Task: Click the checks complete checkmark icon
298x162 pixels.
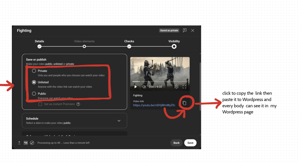Action: tap(32, 143)
